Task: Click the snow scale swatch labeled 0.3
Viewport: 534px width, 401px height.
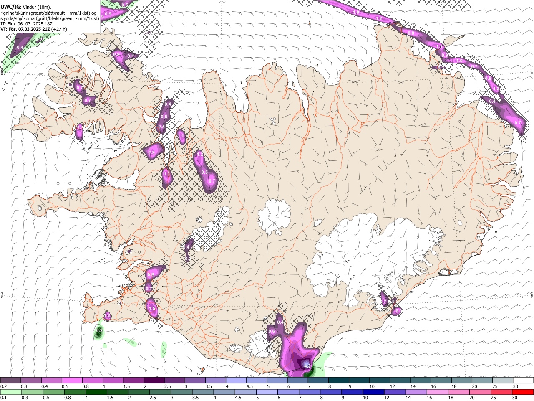Action: pyautogui.click(x=31, y=381)
